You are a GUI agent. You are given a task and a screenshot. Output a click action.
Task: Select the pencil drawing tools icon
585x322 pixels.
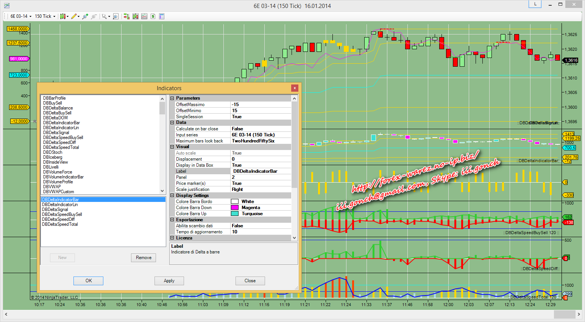(x=74, y=16)
